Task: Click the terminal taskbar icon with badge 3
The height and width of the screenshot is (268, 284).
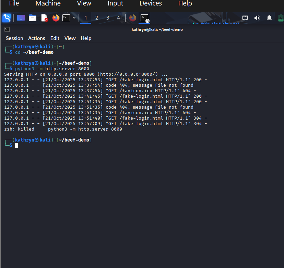Action: point(144,18)
